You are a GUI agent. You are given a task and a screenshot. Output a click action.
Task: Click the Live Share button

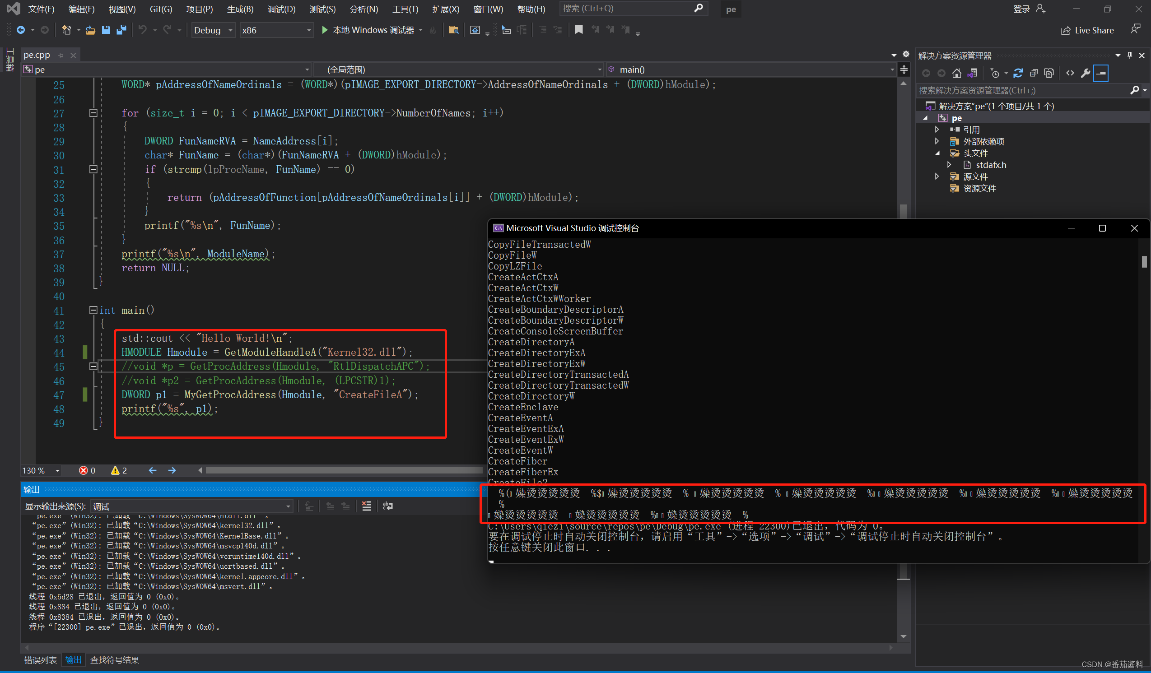tap(1087, 30)
